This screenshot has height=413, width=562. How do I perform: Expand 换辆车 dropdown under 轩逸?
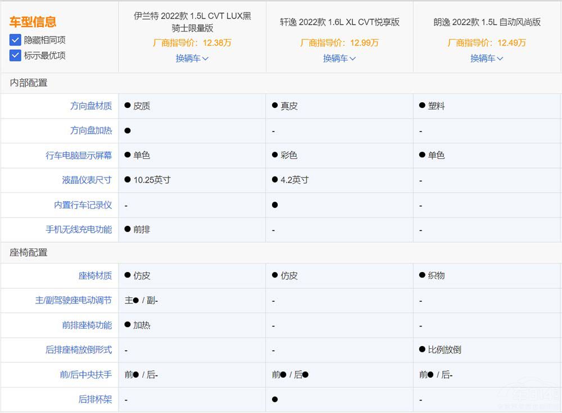(339, 58)
